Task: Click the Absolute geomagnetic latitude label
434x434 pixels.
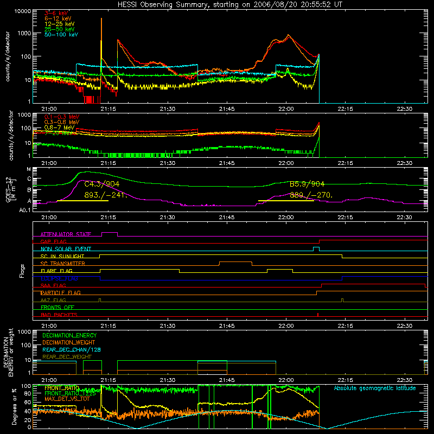Action: pos(375,388)
